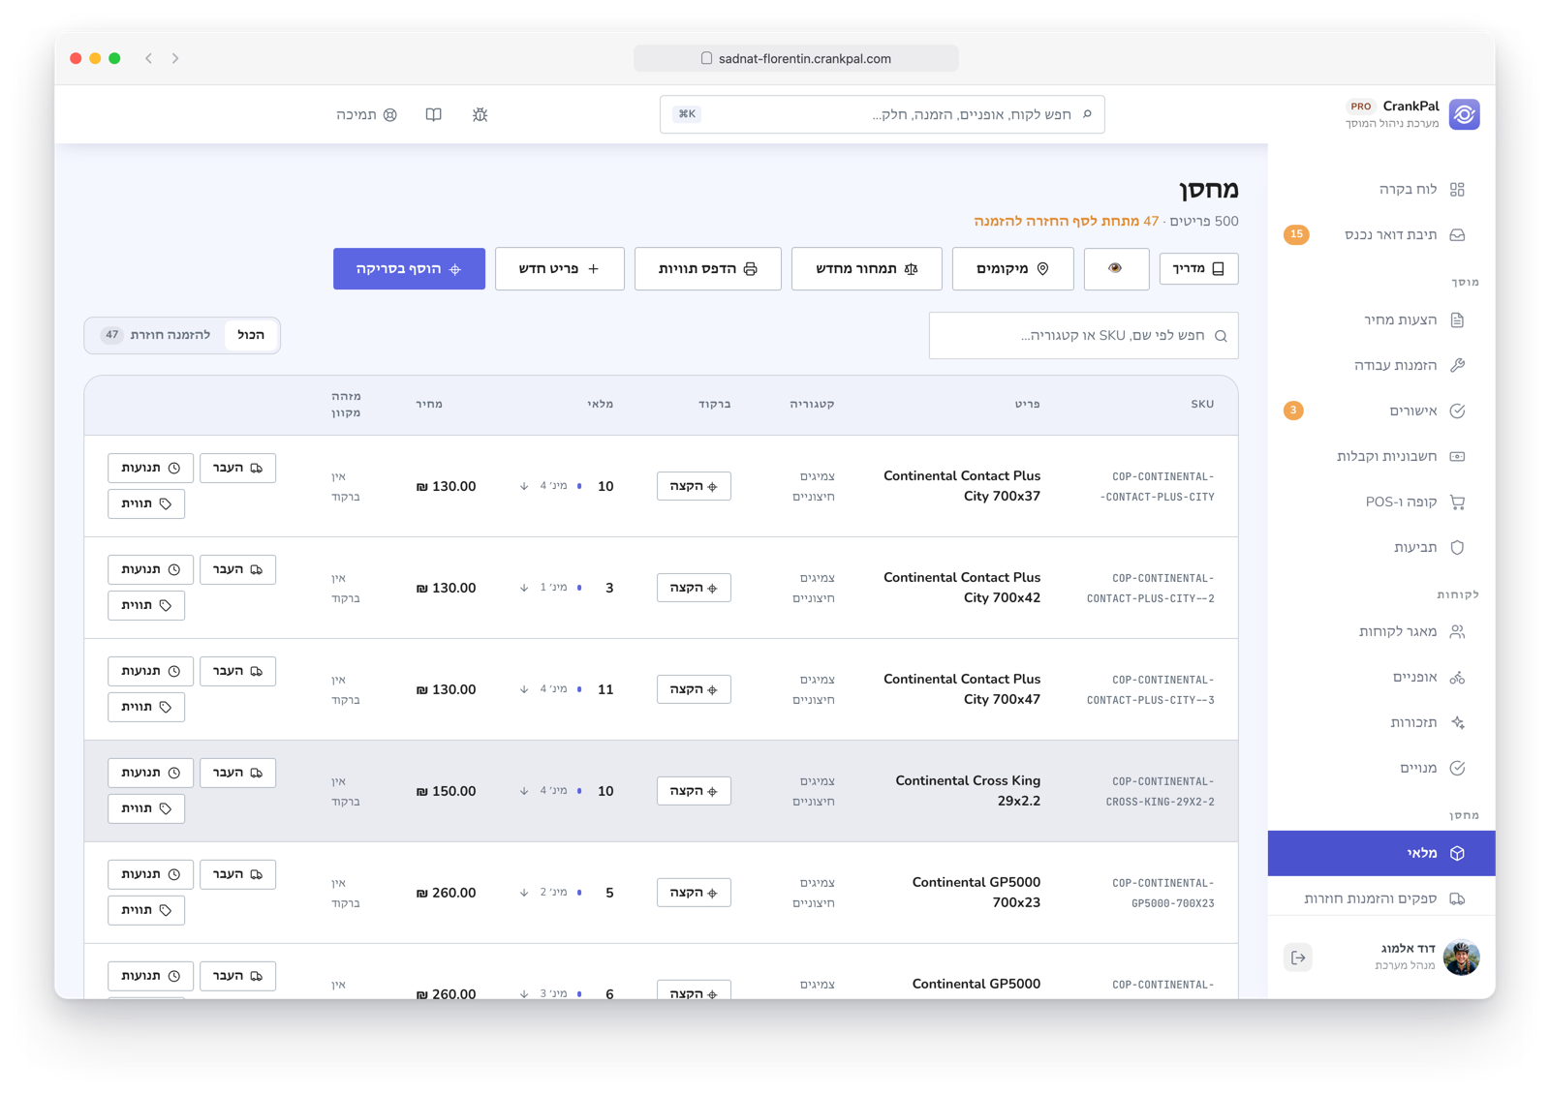Image resolution: width=1550 pixels, height=1095 pixels.
Task: Open the documentation book icon
Action: click(433, 114)
